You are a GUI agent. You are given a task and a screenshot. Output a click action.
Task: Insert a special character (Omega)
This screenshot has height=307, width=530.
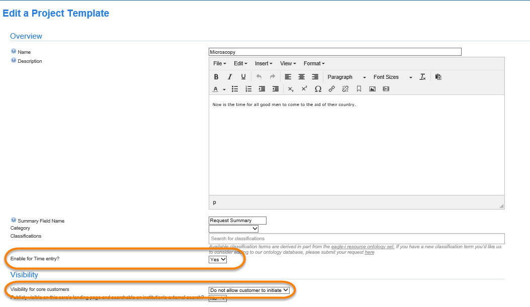click(x=318, y=89)
